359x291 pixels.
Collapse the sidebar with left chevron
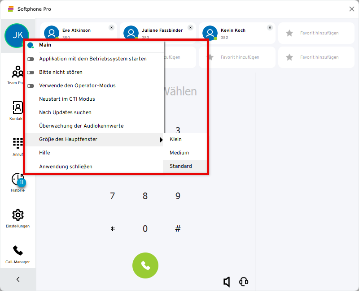tap(18, 279)
